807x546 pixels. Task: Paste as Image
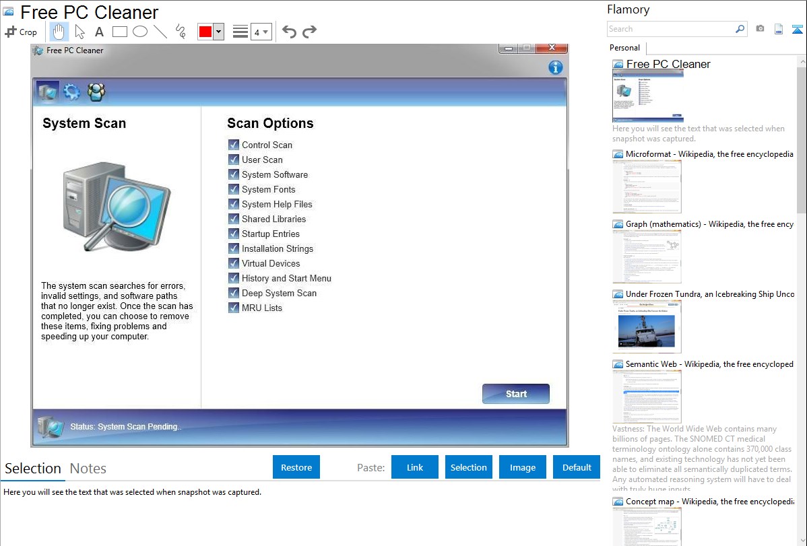pyautogui.click(x=522, y=467)
